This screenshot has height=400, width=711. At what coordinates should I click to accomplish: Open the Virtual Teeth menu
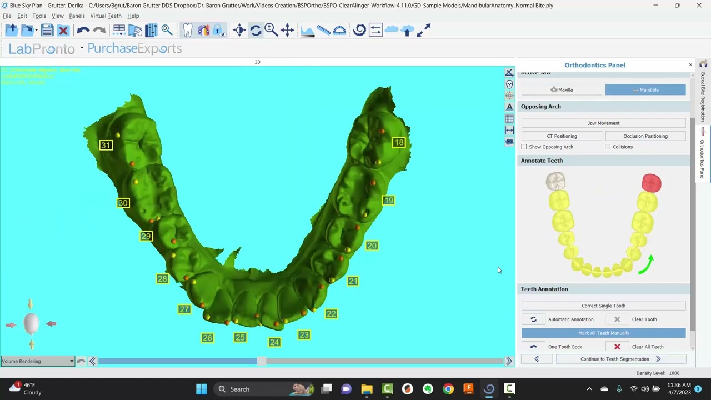[106, 16]
